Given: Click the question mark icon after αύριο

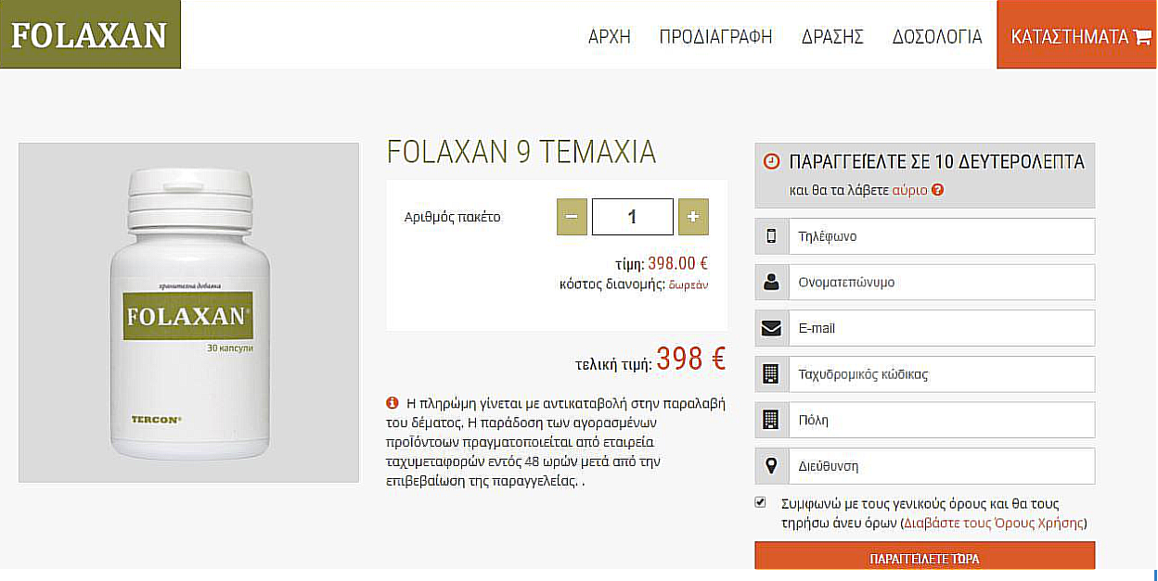Looking at the screenshot, I should 938,190.
